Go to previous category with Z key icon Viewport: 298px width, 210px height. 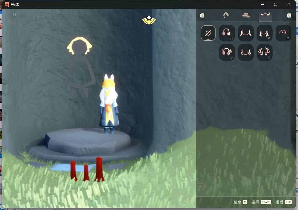coord(202,15)
